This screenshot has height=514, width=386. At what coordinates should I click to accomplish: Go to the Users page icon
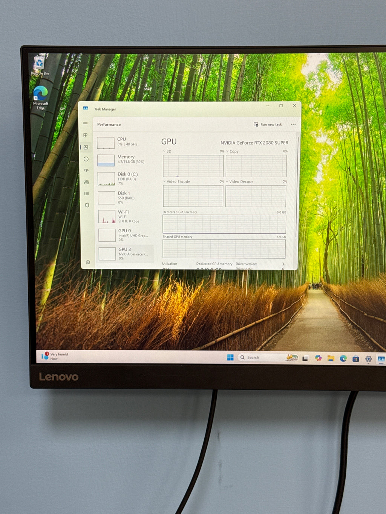tap(87, 182)
